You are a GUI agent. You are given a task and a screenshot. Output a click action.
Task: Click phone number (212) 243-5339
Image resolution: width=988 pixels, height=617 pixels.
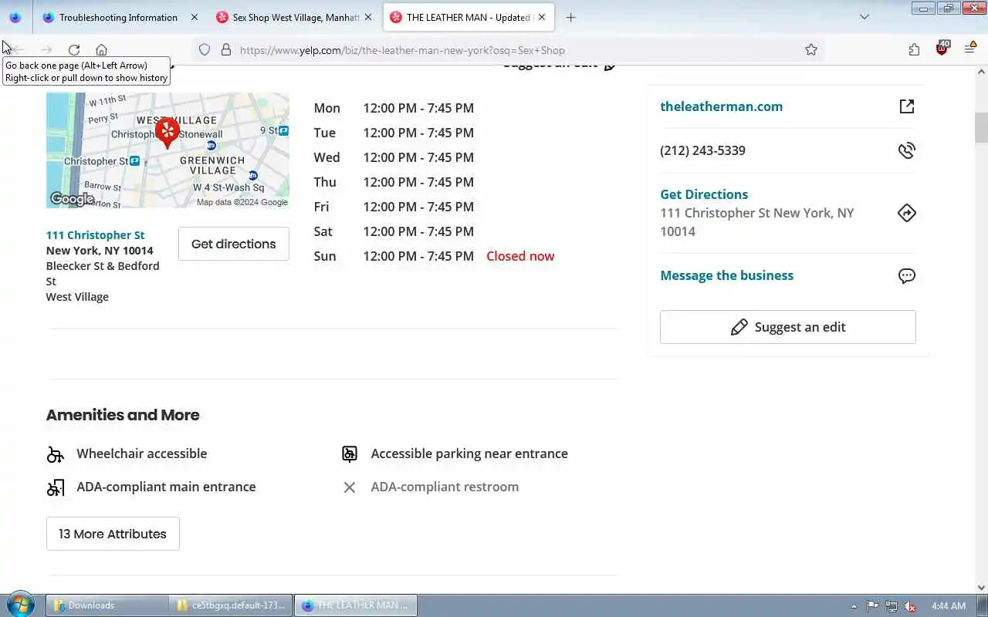click(x=702, y=150)
